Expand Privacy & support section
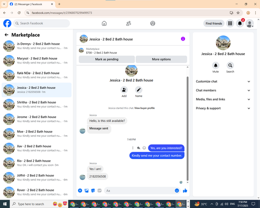Viewport: 260px width, 208px height. point(223,108)
